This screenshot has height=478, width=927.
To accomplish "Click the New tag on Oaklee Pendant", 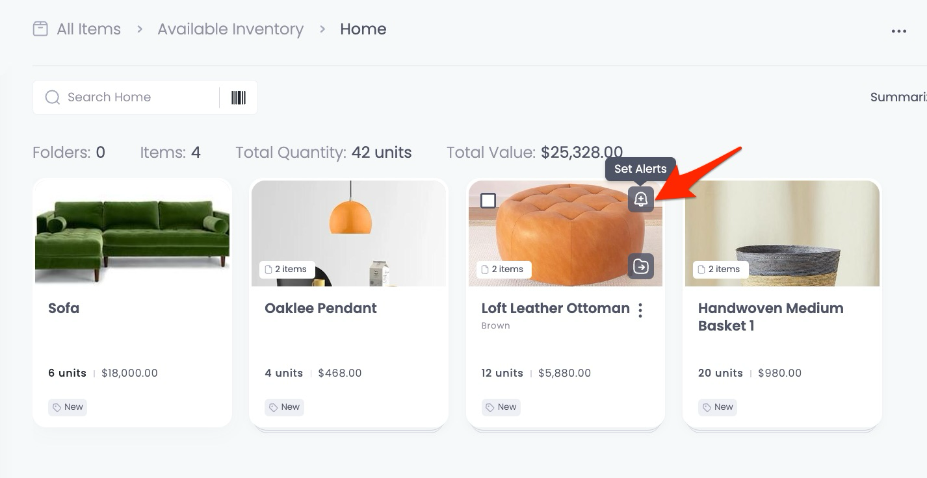I will tap(284, 407).
